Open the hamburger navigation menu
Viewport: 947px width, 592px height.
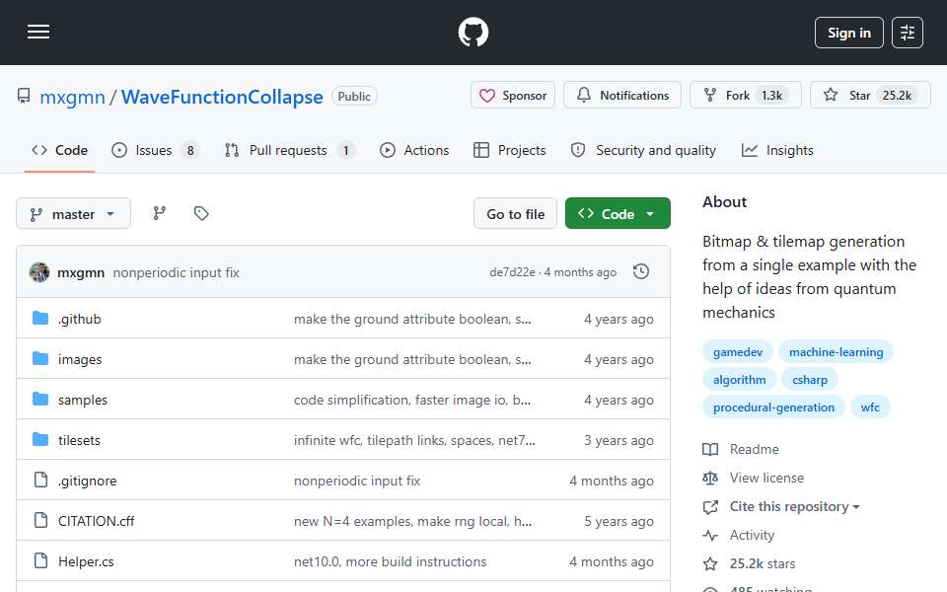[38, 32]
